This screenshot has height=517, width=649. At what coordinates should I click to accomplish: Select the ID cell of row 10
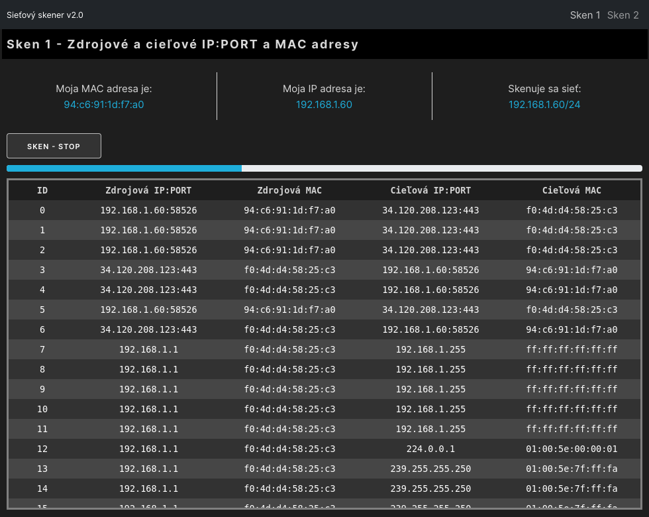42,409
